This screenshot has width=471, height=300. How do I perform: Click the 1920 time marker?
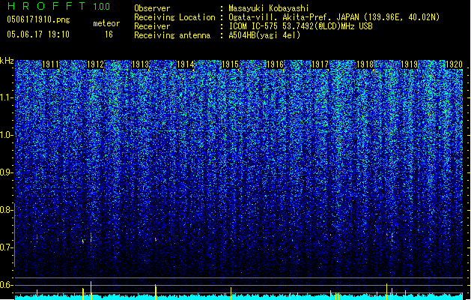[455, 64]
